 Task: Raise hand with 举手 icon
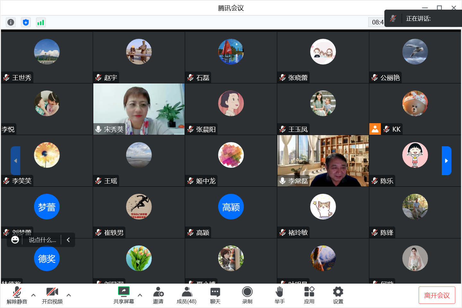(x=279, y=295)
